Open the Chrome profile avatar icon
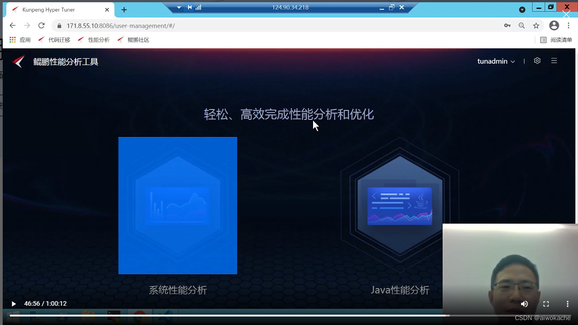The height and width of the screenshot is (325, 578). [554, 26]
